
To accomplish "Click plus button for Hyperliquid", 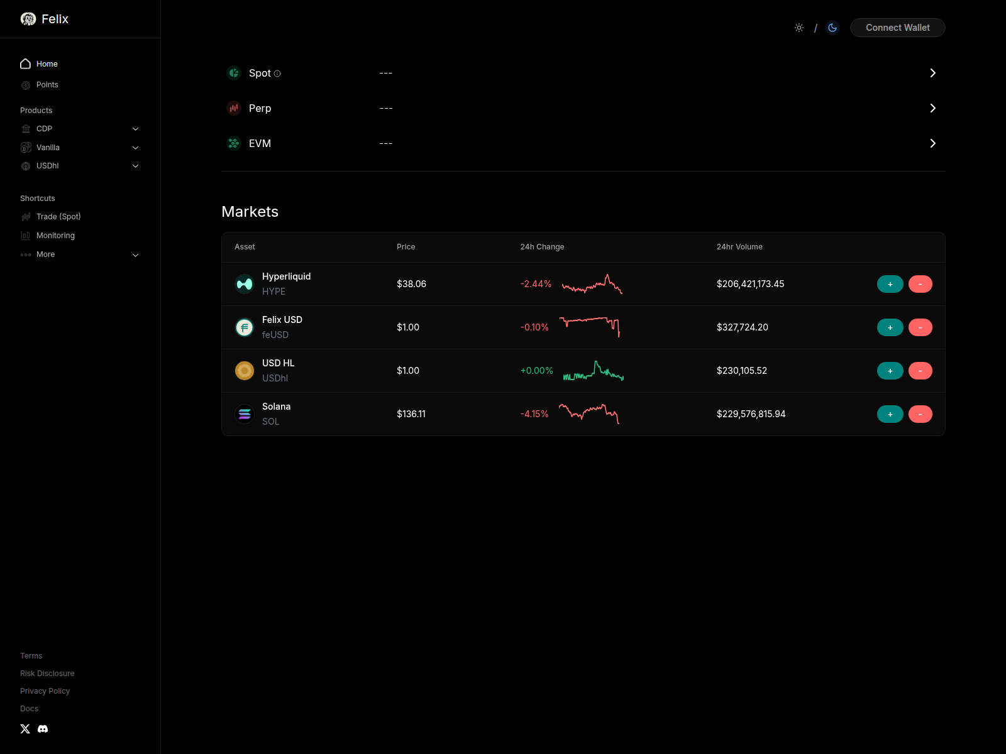I will [890, 284].
